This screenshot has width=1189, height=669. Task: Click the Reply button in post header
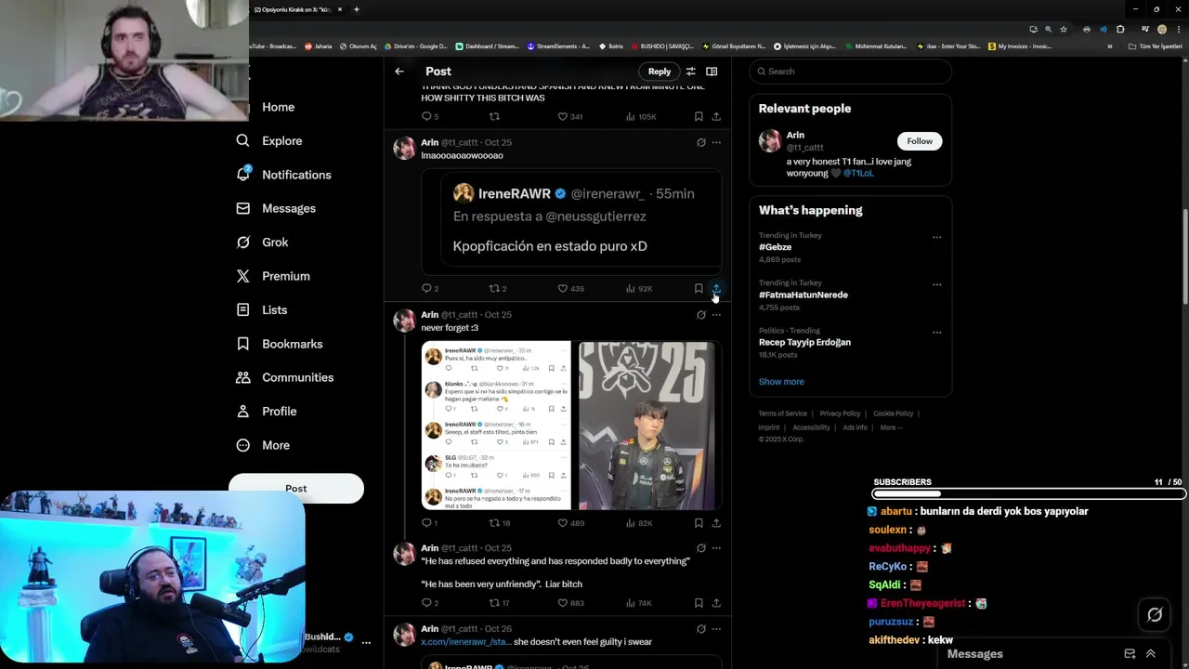[x=660, y=72]
